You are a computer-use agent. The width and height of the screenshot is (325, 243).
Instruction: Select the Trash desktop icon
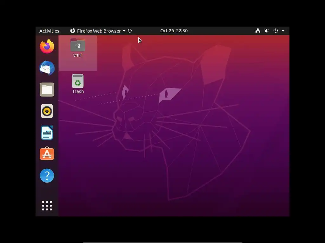pyautogui.click(x=78, y=81)
